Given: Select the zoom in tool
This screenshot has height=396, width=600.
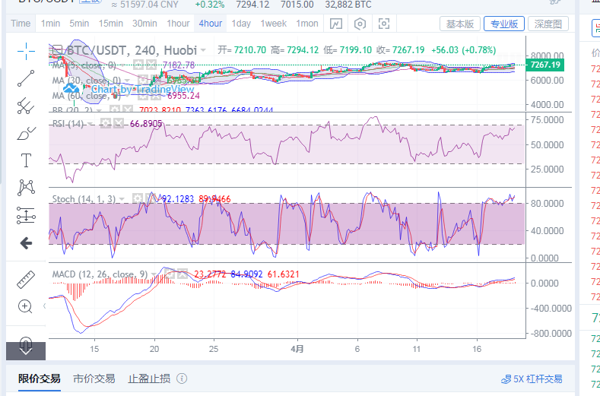Looking at the screenshot, I should tap(25, 306).
